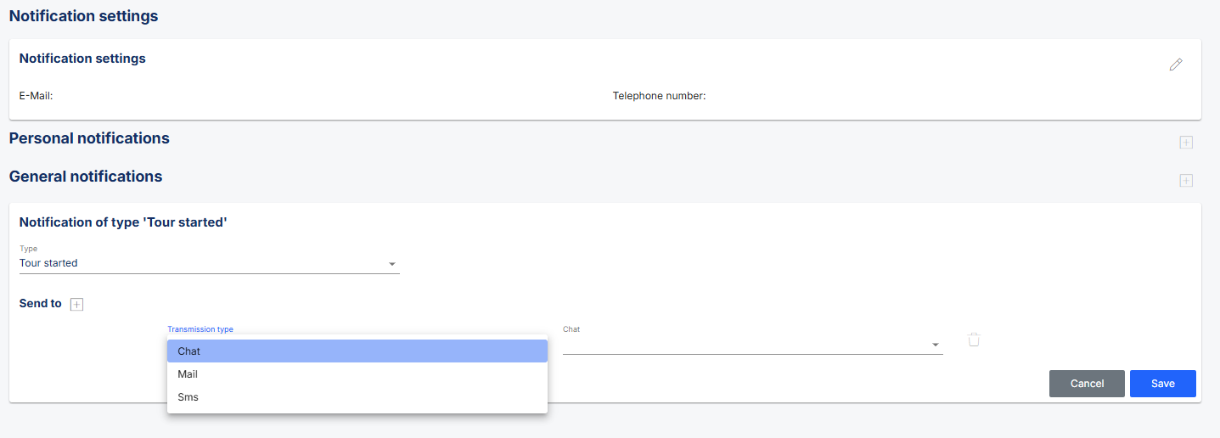Screen dimensions: 1220x438
Task: Choose Sms as transmission type
Action: [x=357, y=397]
